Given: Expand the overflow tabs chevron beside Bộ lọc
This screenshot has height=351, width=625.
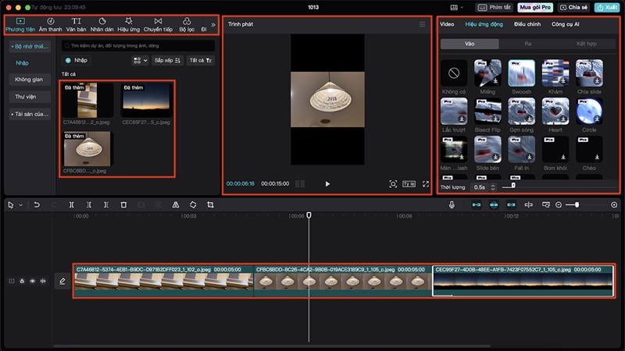Looking at the screenshot, I should pyautogui.click(x=213, y=24).
